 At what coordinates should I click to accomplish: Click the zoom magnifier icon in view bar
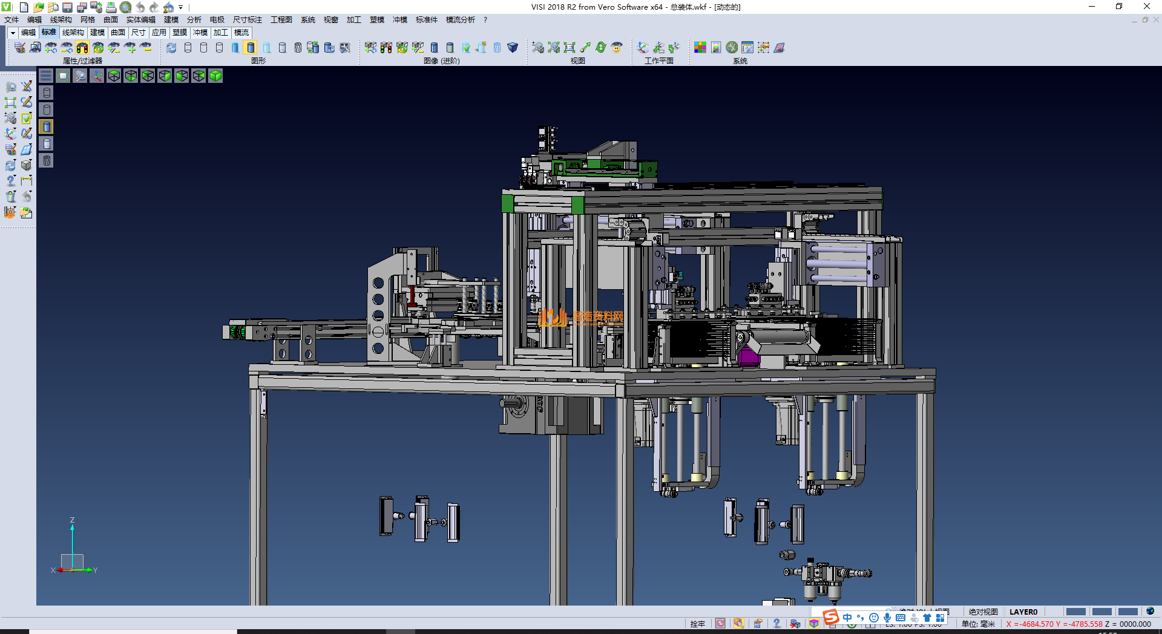(x=80, y=76)
